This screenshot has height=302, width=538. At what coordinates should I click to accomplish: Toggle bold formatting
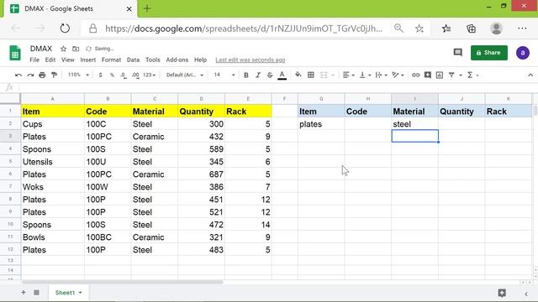pos(246,75)
